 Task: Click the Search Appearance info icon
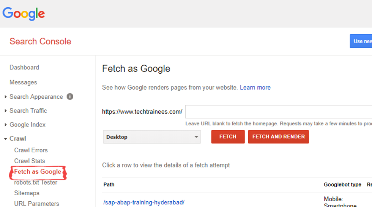(70, 96)
